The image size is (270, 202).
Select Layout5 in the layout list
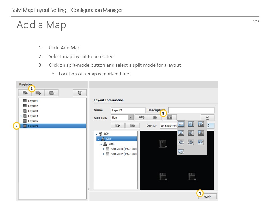pos(33,121)
